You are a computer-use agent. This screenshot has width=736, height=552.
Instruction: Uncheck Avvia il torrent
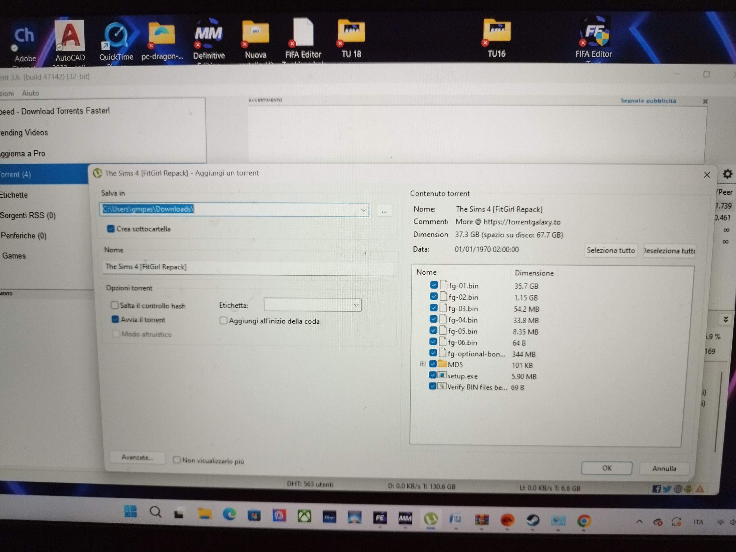115,319
